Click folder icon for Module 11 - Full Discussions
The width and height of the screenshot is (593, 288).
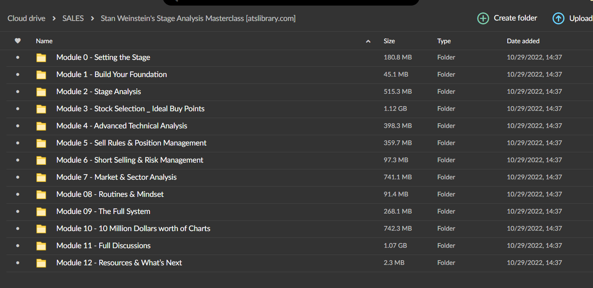[x=41, y=246]
